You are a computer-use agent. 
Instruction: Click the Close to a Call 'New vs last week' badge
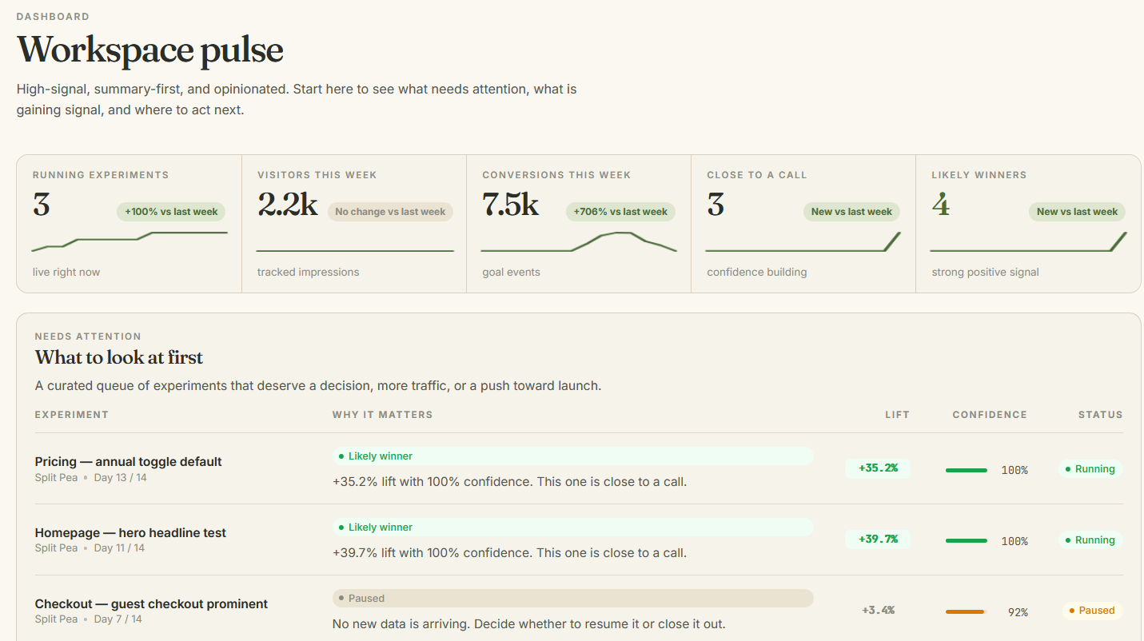(851, 212)
